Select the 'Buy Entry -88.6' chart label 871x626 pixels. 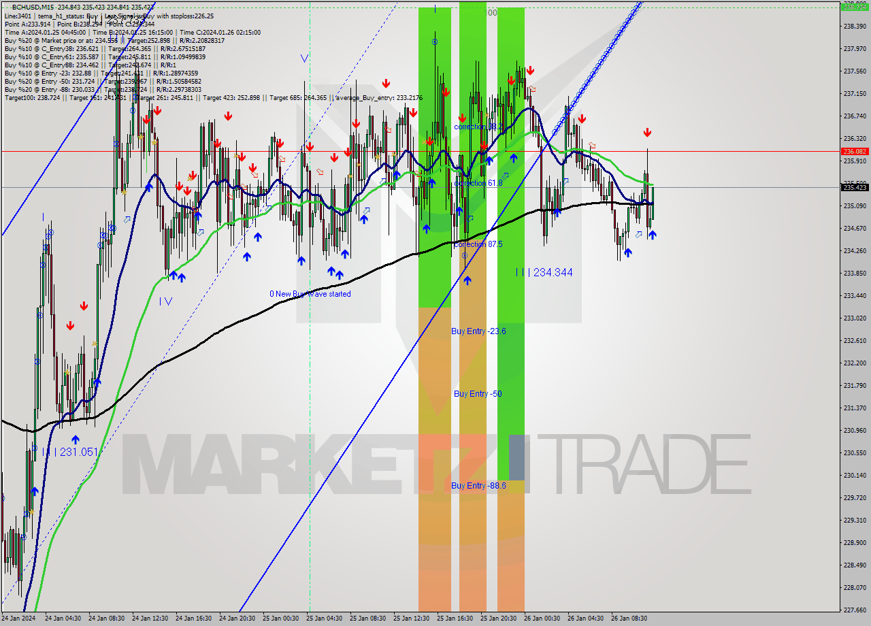478,485
